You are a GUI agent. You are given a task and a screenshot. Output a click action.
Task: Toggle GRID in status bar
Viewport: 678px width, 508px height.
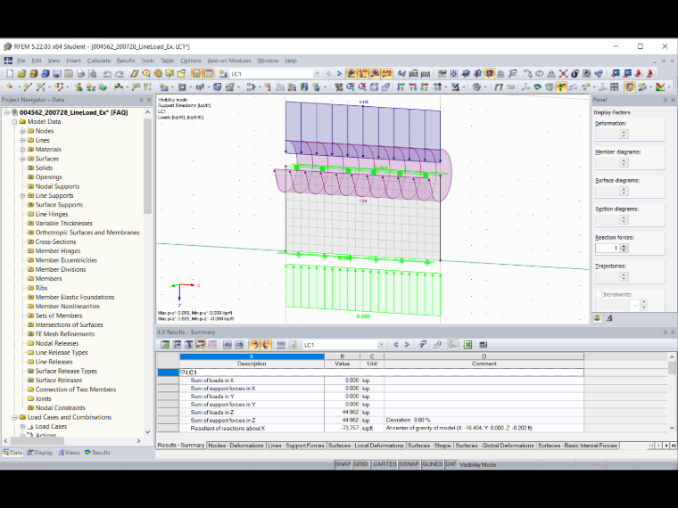point(360,464)
